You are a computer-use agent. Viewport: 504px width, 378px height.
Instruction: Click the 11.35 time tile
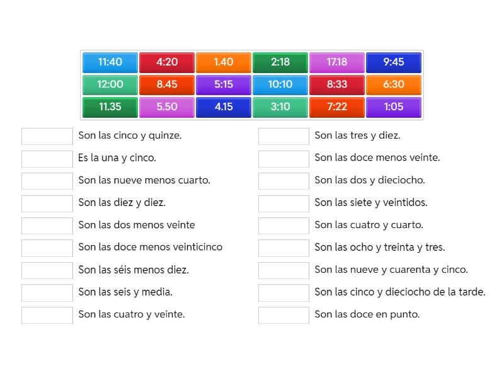(x=110, y=107)
